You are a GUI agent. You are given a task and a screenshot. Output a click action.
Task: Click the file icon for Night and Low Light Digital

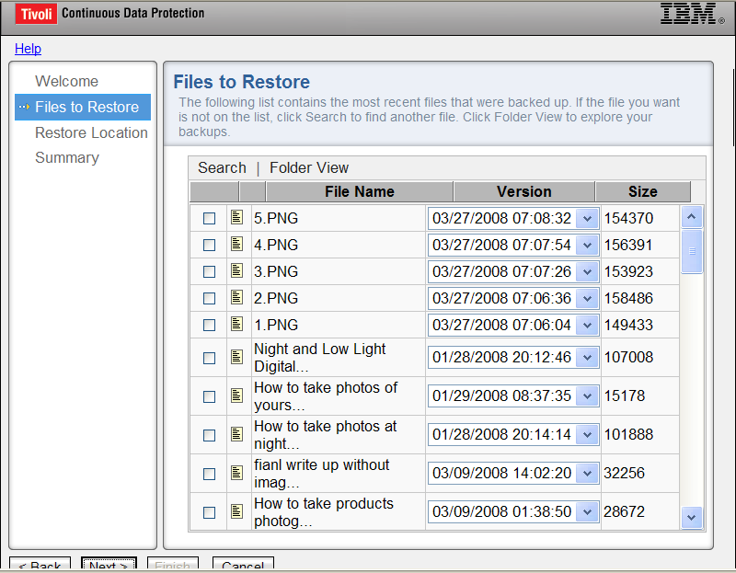pos(237,357)
